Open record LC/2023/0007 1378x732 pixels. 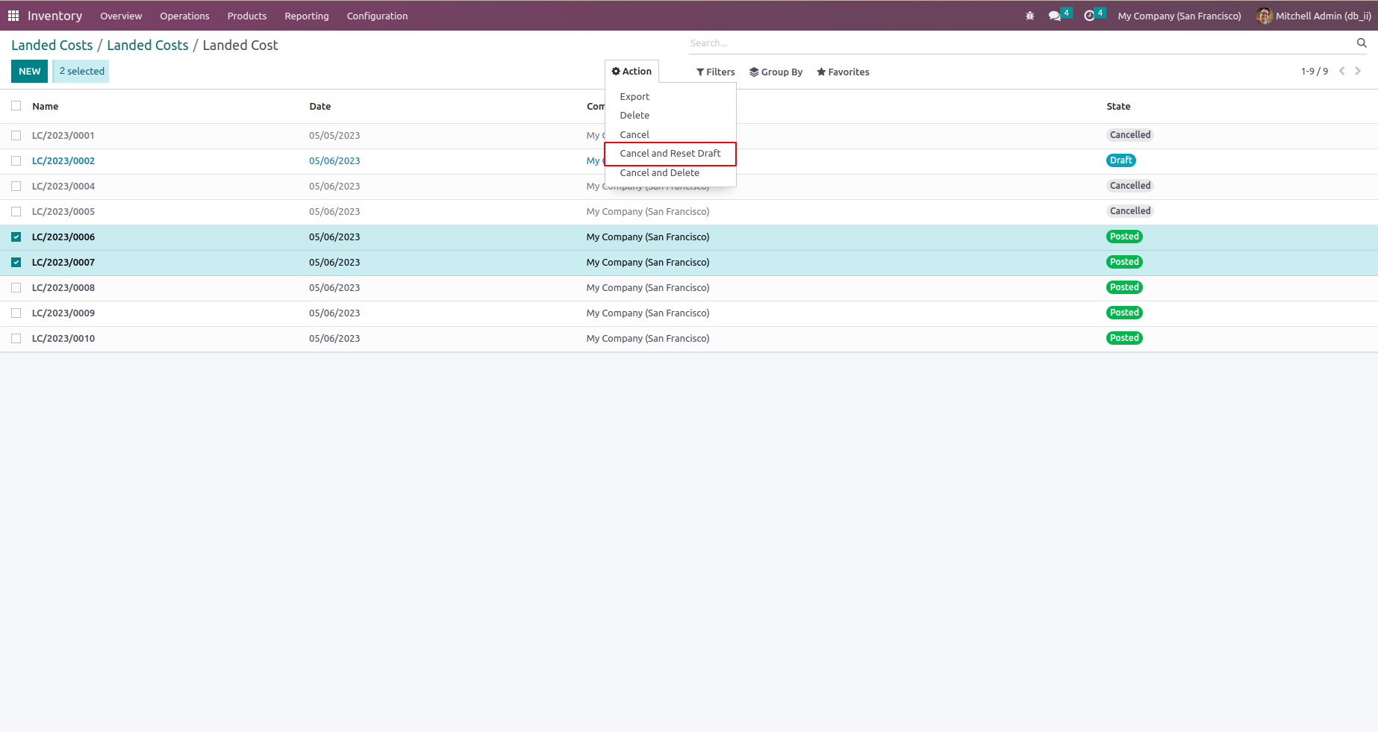click(63, 263)
